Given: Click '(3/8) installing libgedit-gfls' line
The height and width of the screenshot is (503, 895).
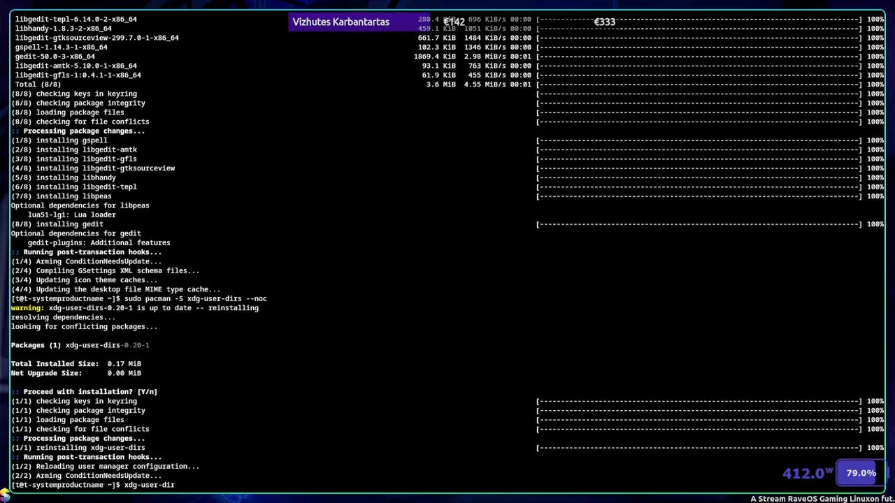Looking at the screenshot, I should pos(74,159).
